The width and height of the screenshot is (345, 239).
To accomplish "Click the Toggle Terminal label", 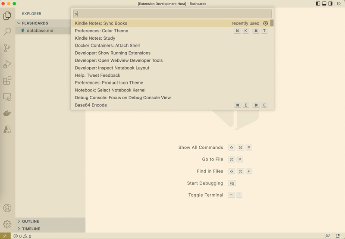I will pos(206,195).
